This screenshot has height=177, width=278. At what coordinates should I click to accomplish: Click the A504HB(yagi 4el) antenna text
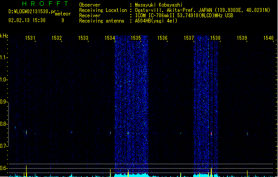point(156,21)
